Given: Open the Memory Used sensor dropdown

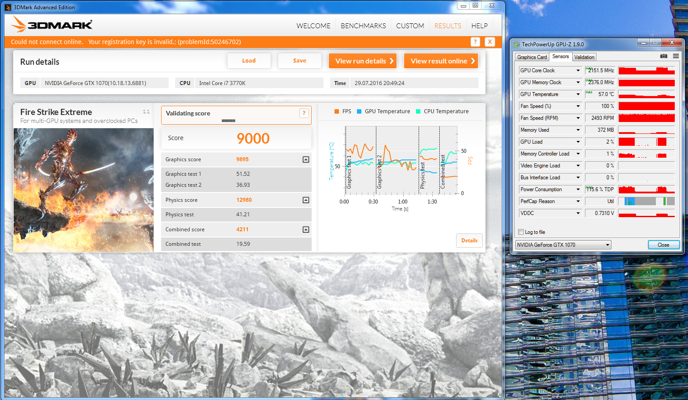Looking at the screenshot, I should pyautogui.click(x=578, y=130).
